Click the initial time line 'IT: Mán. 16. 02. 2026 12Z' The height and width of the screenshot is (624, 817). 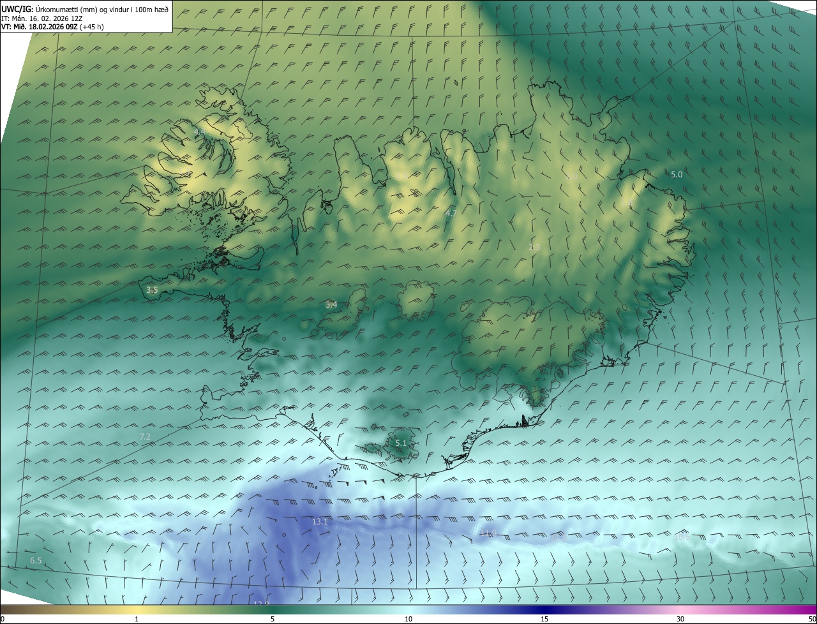(x=43, y=19)
